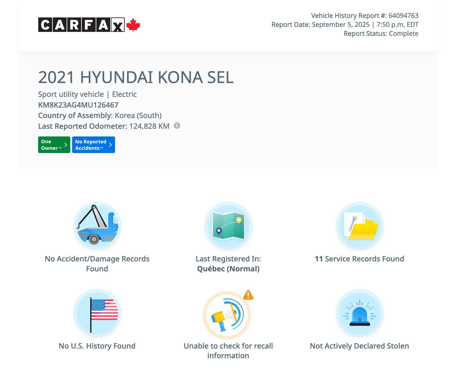Open No U.S. History Found section
This screenshot has width=450, height=370.
tap(97, 346)
